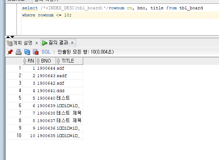The width and height of the screenshot is (219, 160).
Task: Click the RN value cell in row 9
Action: [x=29, y=128]
